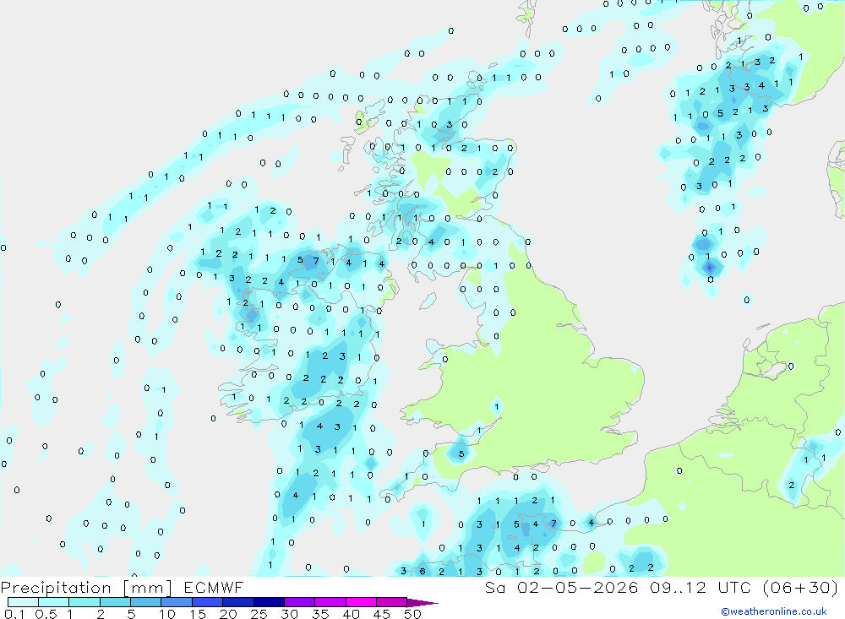
Task: Click the legend arrow tip above 50
Action: tap(423, 603)
